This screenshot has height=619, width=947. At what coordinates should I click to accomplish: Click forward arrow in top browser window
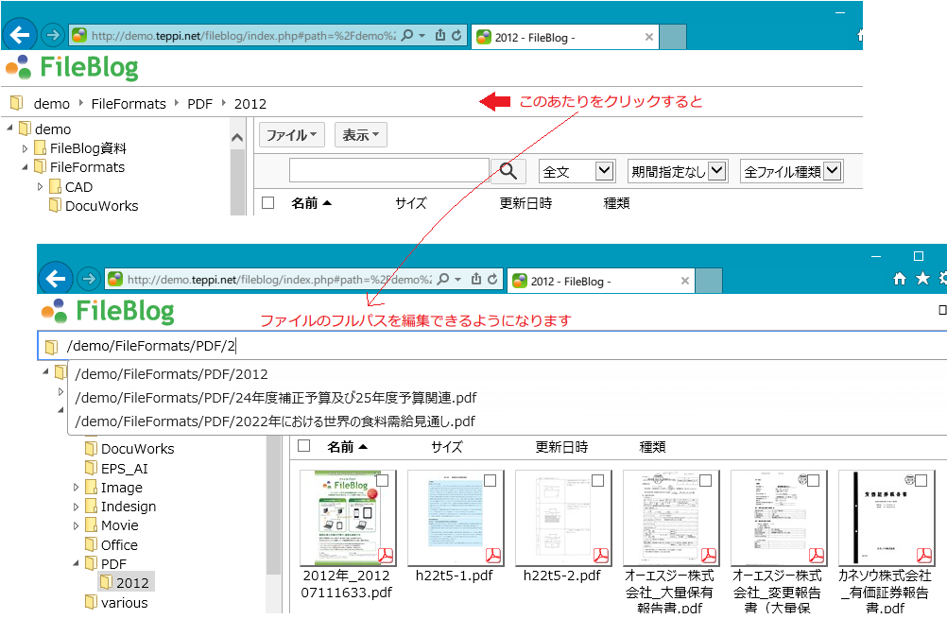click(x=53, y=36)
